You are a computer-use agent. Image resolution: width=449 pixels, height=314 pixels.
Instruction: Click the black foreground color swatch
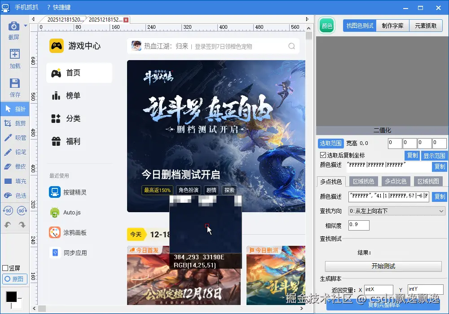(12, 297)
